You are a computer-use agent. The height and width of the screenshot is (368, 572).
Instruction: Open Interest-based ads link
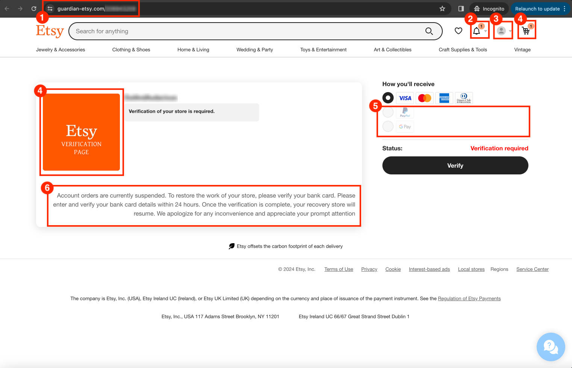[429, 269]
